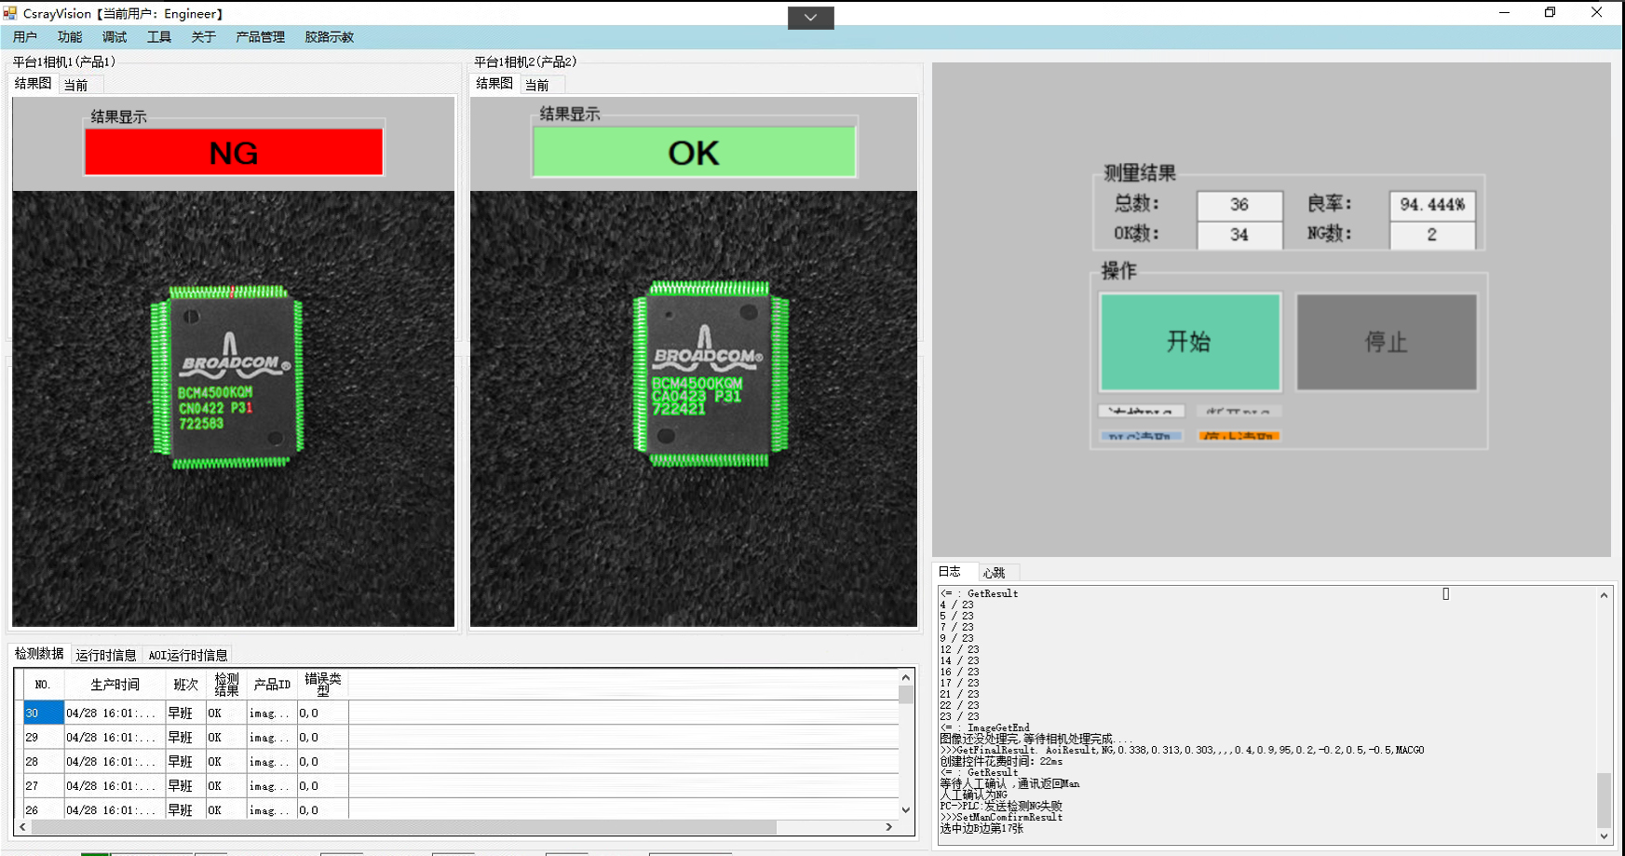The width and height of the screenshot is (1625, 856).
Task: Switch to the 运行时信息 tab
Action: (105, 655)
